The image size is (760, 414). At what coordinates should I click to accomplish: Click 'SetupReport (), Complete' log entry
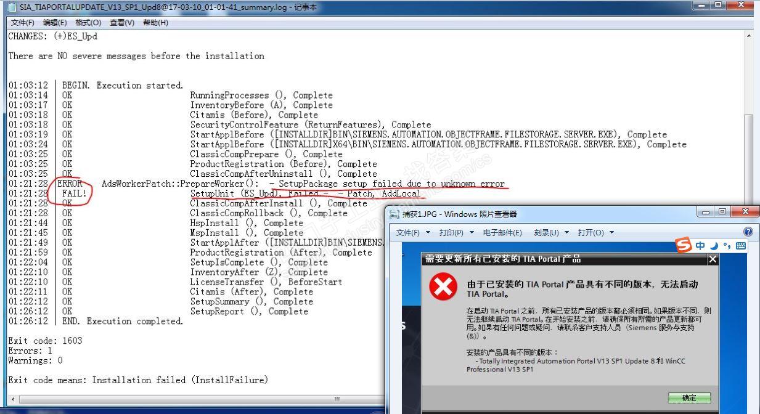[249, 312]
